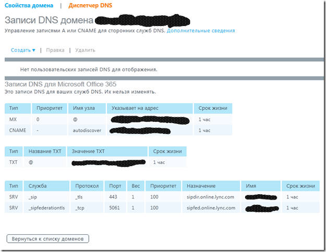Expand the Создать dropdown menu
326x252 pixels.
tap(23, 50)
